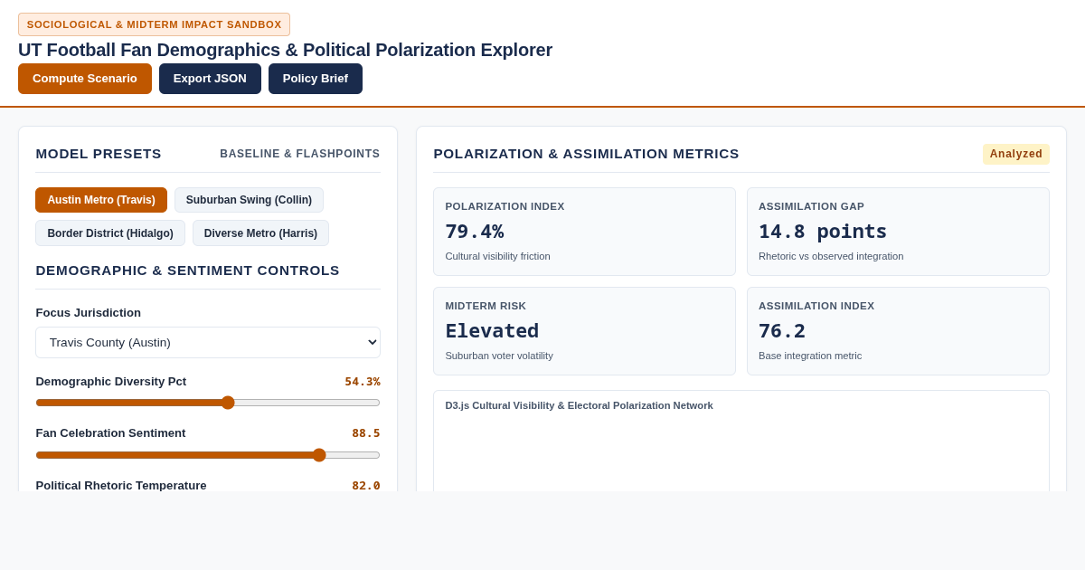This screenshot has width=1085, height=570.
Task: Adjust the Fan Celebration Sentiment slider
Action: click(208, 455)
